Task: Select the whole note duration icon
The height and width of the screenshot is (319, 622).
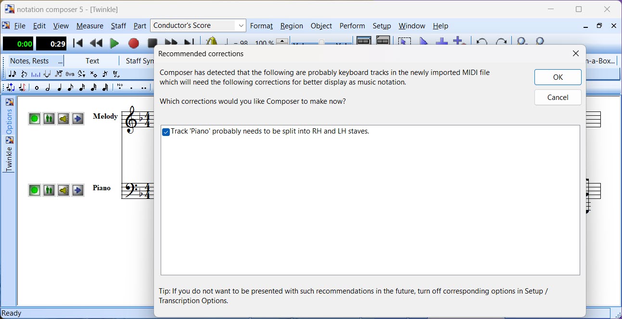Action: (x=37, y=88)
